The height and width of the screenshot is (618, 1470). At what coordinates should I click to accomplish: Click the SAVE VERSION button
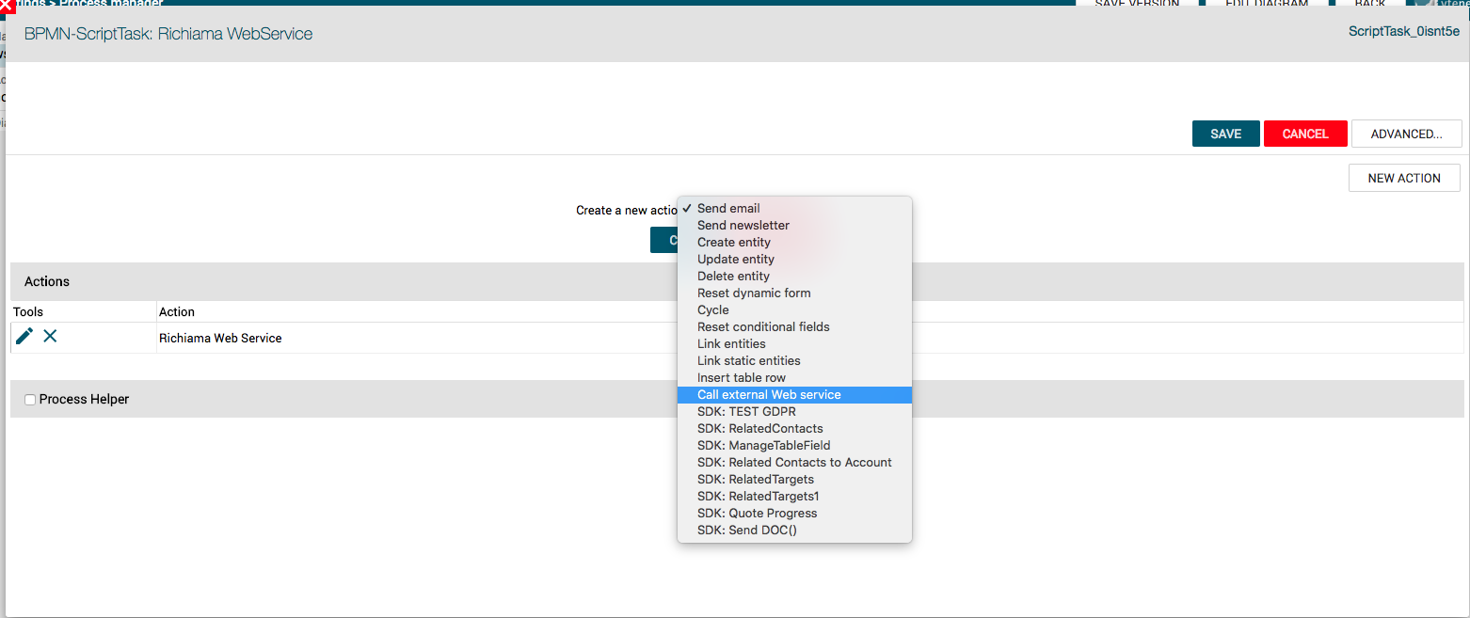(x=1137, y=4)
